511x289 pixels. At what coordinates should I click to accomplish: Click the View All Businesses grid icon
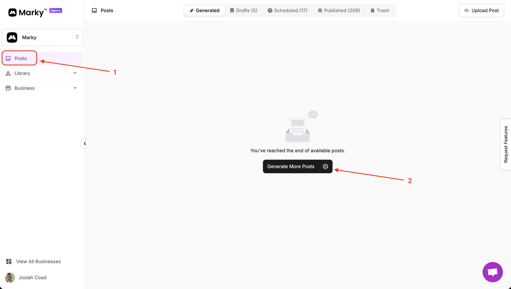[9, 261]
